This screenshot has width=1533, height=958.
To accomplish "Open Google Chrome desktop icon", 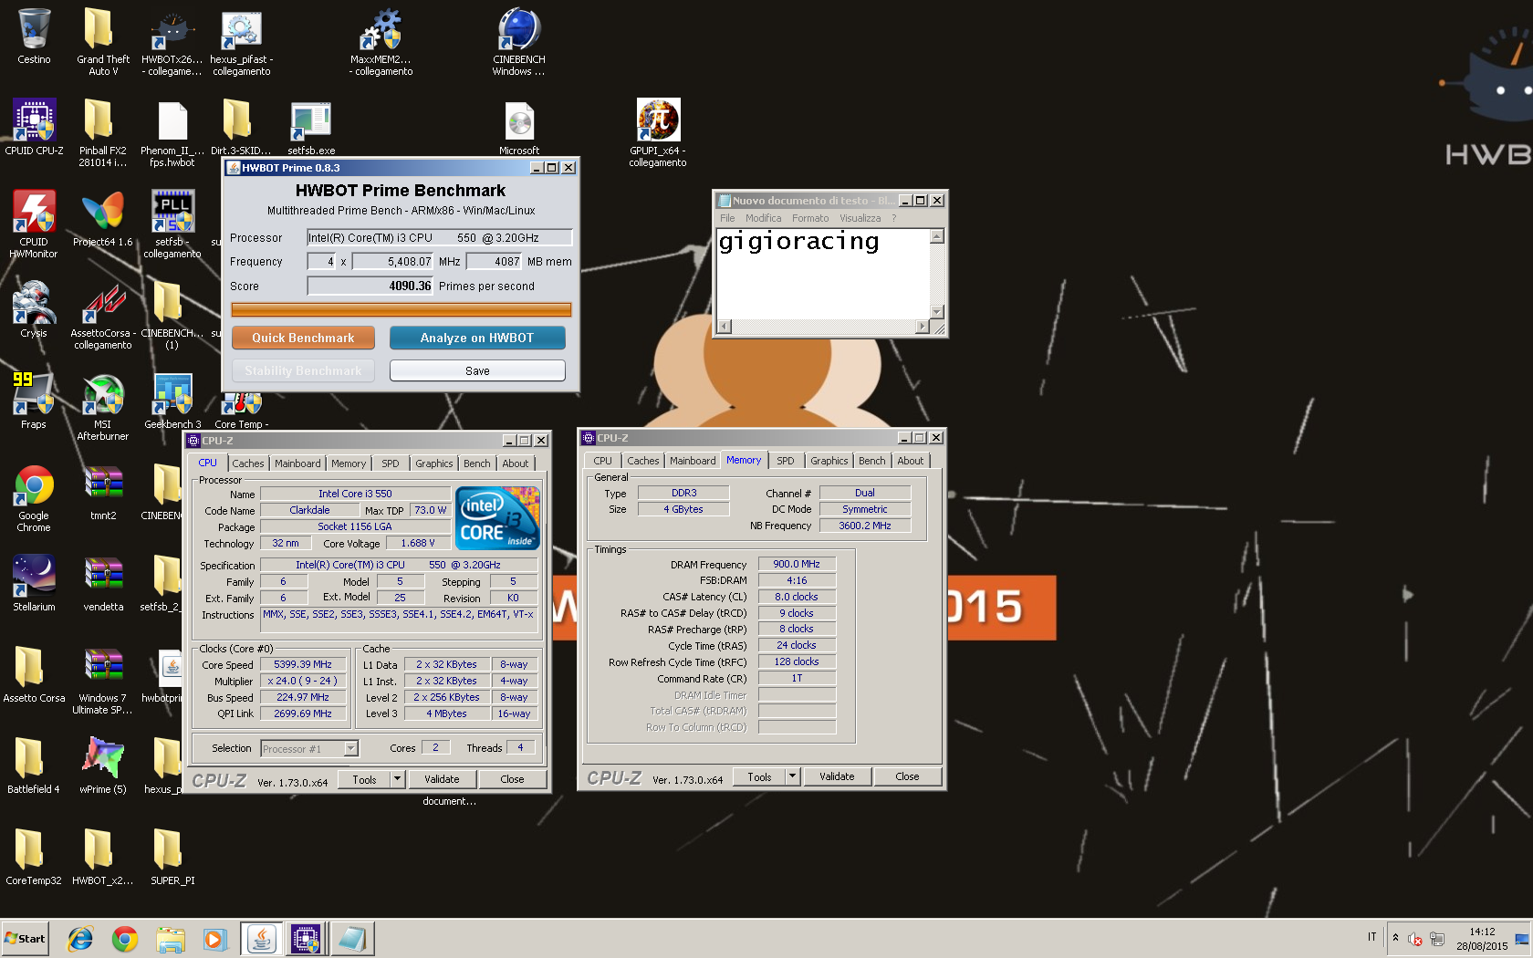I will point(34,497).
